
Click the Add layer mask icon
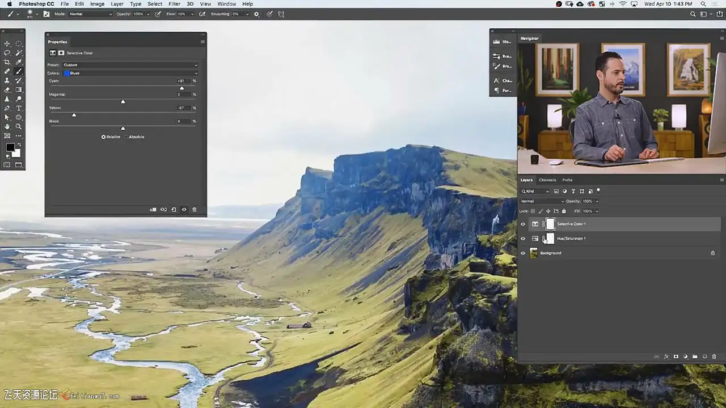point(676,356)
